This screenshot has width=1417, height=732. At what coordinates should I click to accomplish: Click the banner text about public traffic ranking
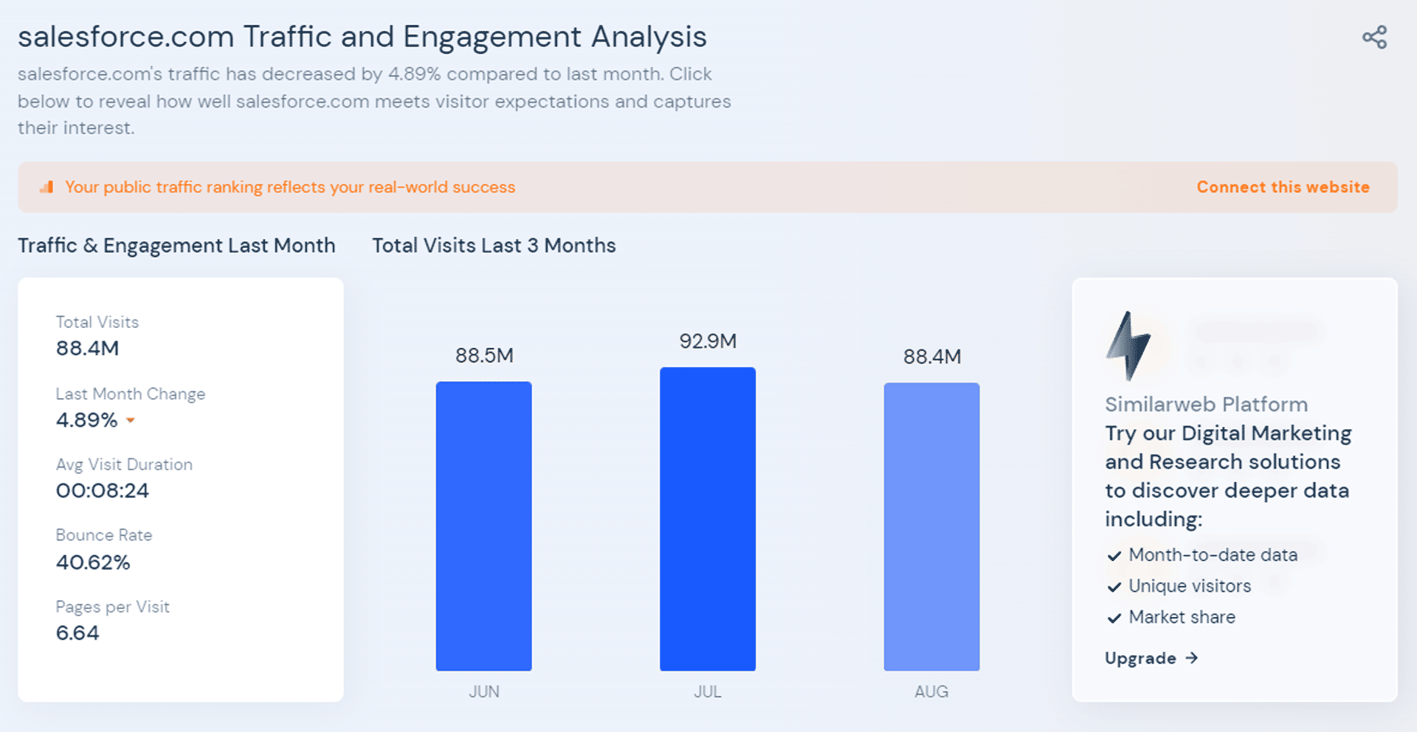click(x=290, y=187)
